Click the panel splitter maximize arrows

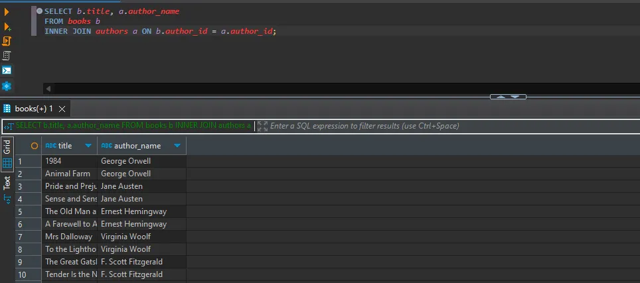pos(508,97)
